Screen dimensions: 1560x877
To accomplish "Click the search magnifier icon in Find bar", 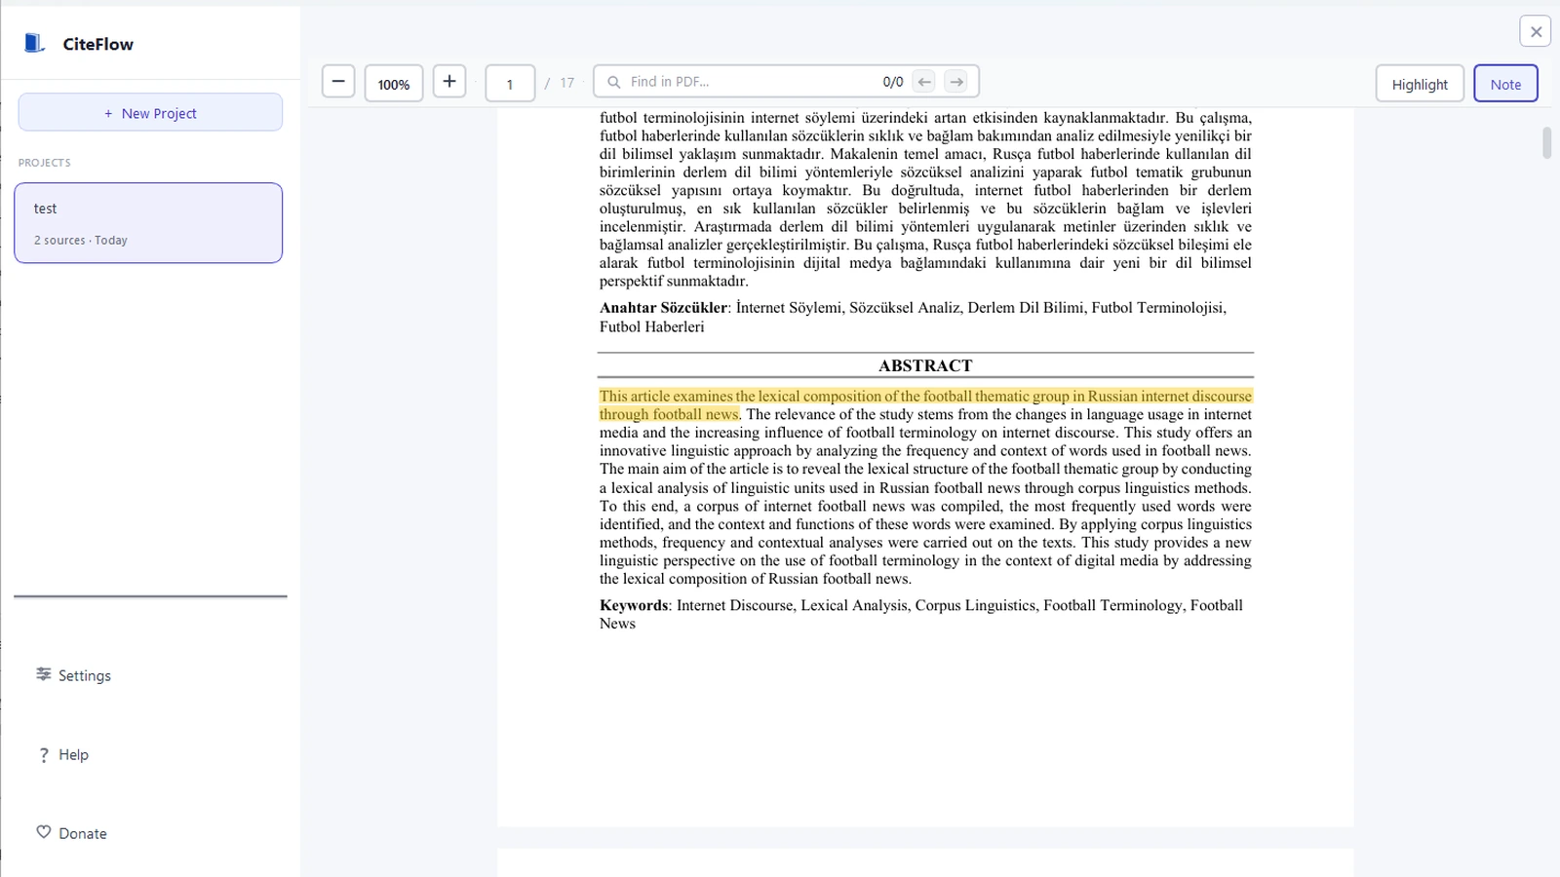I will 613,82.
